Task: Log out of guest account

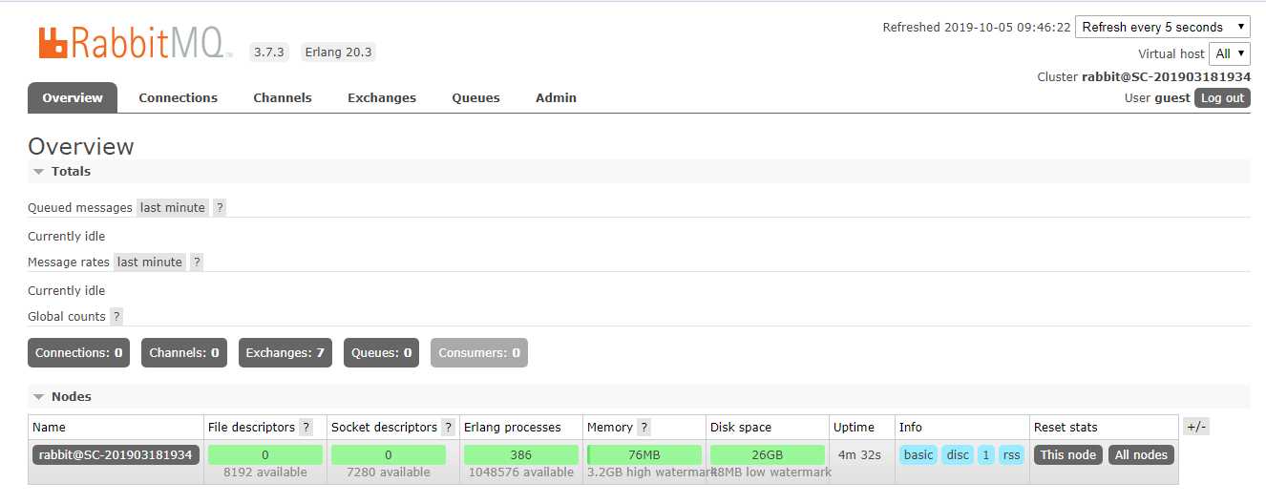Action: [x=1222, y=97]
